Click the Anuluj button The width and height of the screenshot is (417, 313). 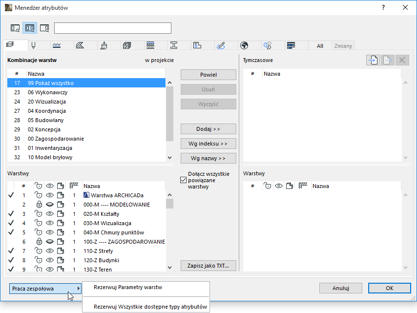coord(341,288)
